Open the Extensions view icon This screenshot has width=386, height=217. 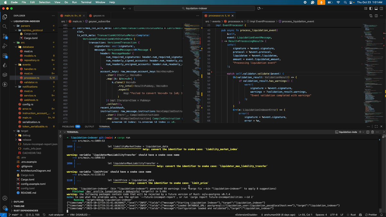pyautogui.click(x=5, y=56)
